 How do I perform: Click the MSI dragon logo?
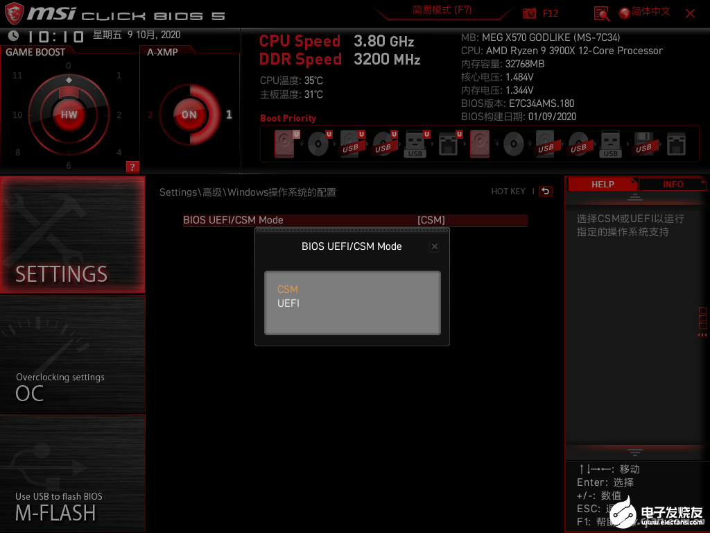coord(14,13)
